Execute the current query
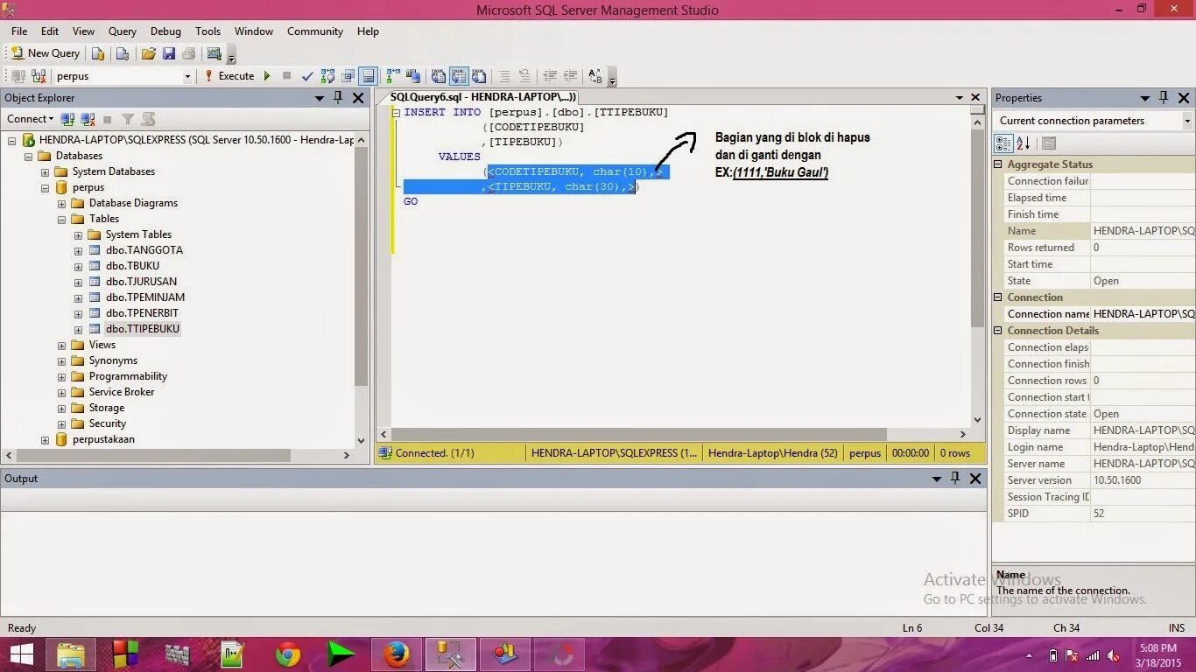This screenshot has height=672, width=1196. pos(229,76)
